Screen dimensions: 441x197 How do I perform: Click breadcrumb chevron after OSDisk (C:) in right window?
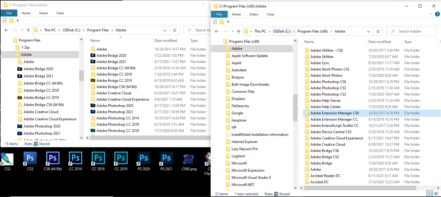[294, 31]
